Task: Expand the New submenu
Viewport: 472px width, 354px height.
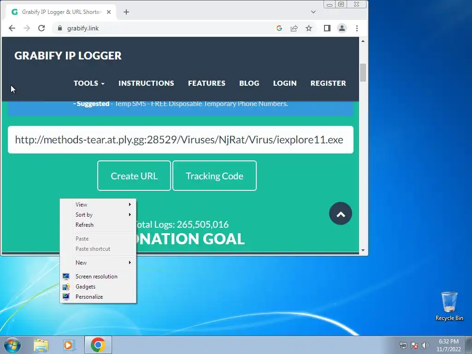Action: click(98, 262)
